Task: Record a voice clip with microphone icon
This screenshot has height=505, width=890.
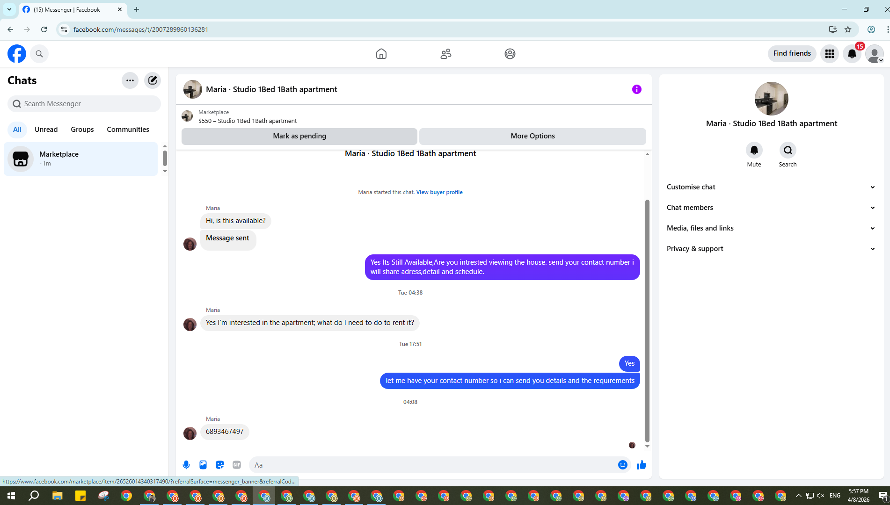Action: point(186,465)
